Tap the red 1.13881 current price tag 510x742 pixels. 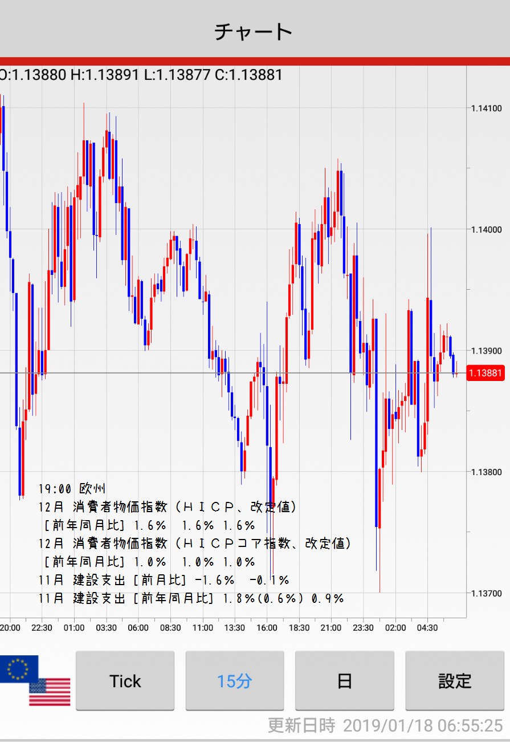tap(485, 374)
